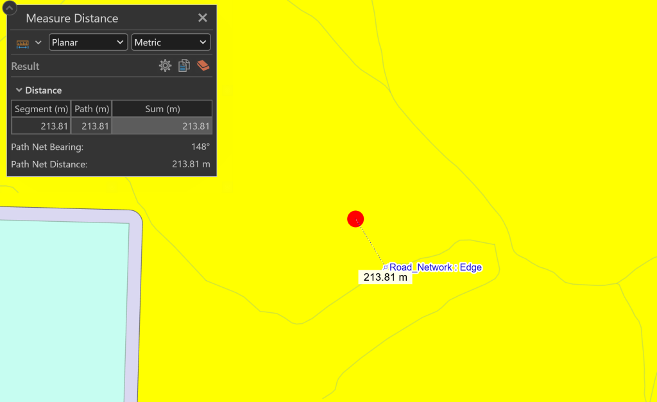
Task: Close the Measure Distance panel
Action: tap(203, 17)
